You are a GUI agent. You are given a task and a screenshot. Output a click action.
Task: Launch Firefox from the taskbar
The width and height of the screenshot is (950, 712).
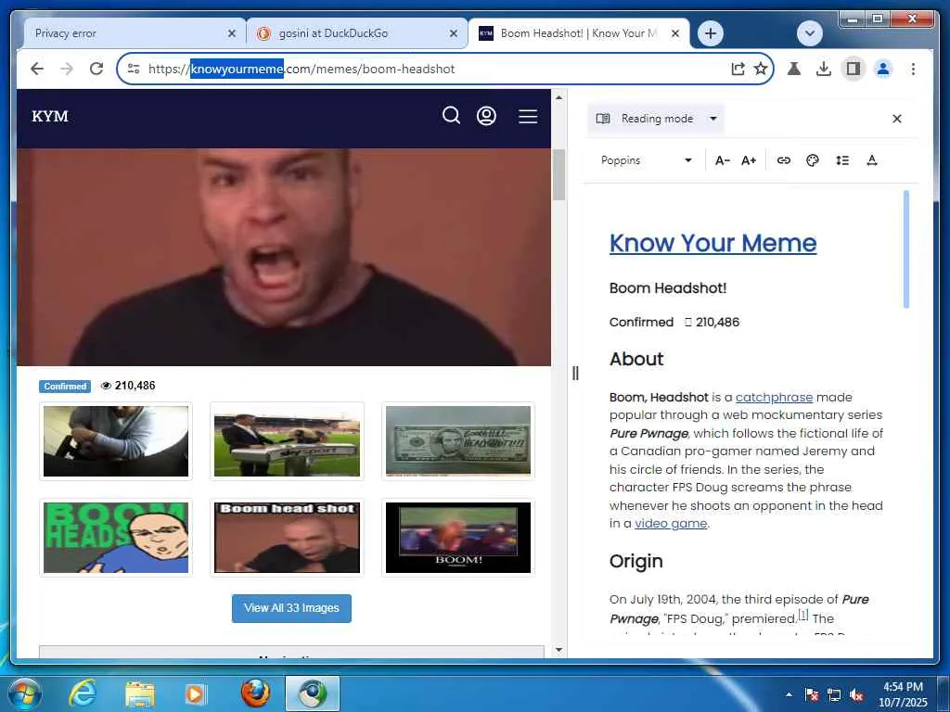[255, 693]
